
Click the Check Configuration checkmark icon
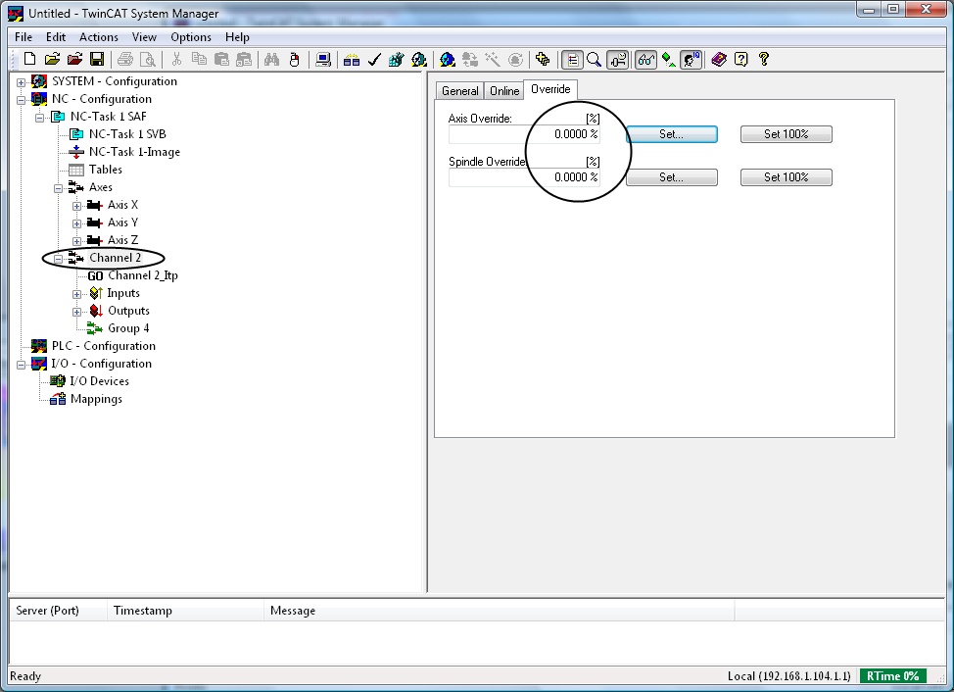374,59
